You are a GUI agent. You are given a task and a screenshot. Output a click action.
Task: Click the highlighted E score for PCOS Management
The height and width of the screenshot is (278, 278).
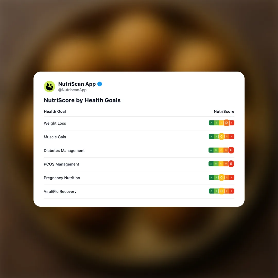point(231,164)
